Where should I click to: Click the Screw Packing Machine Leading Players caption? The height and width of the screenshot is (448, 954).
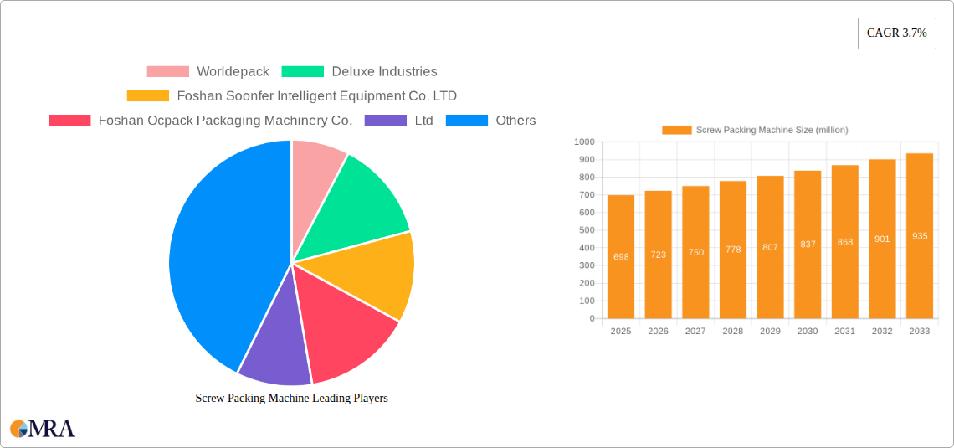coord(291,398)
